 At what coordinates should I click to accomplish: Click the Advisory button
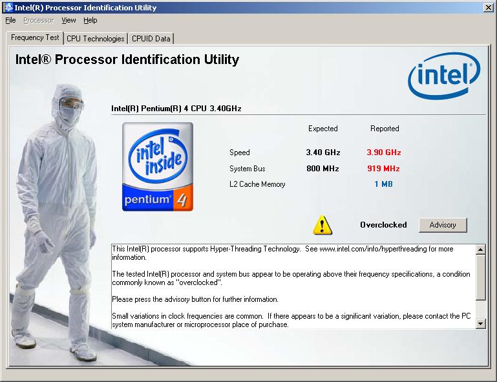coord(443,225)
